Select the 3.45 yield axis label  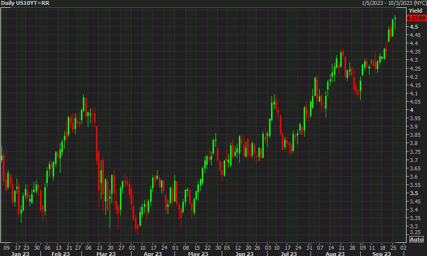(x=415, y=201)
